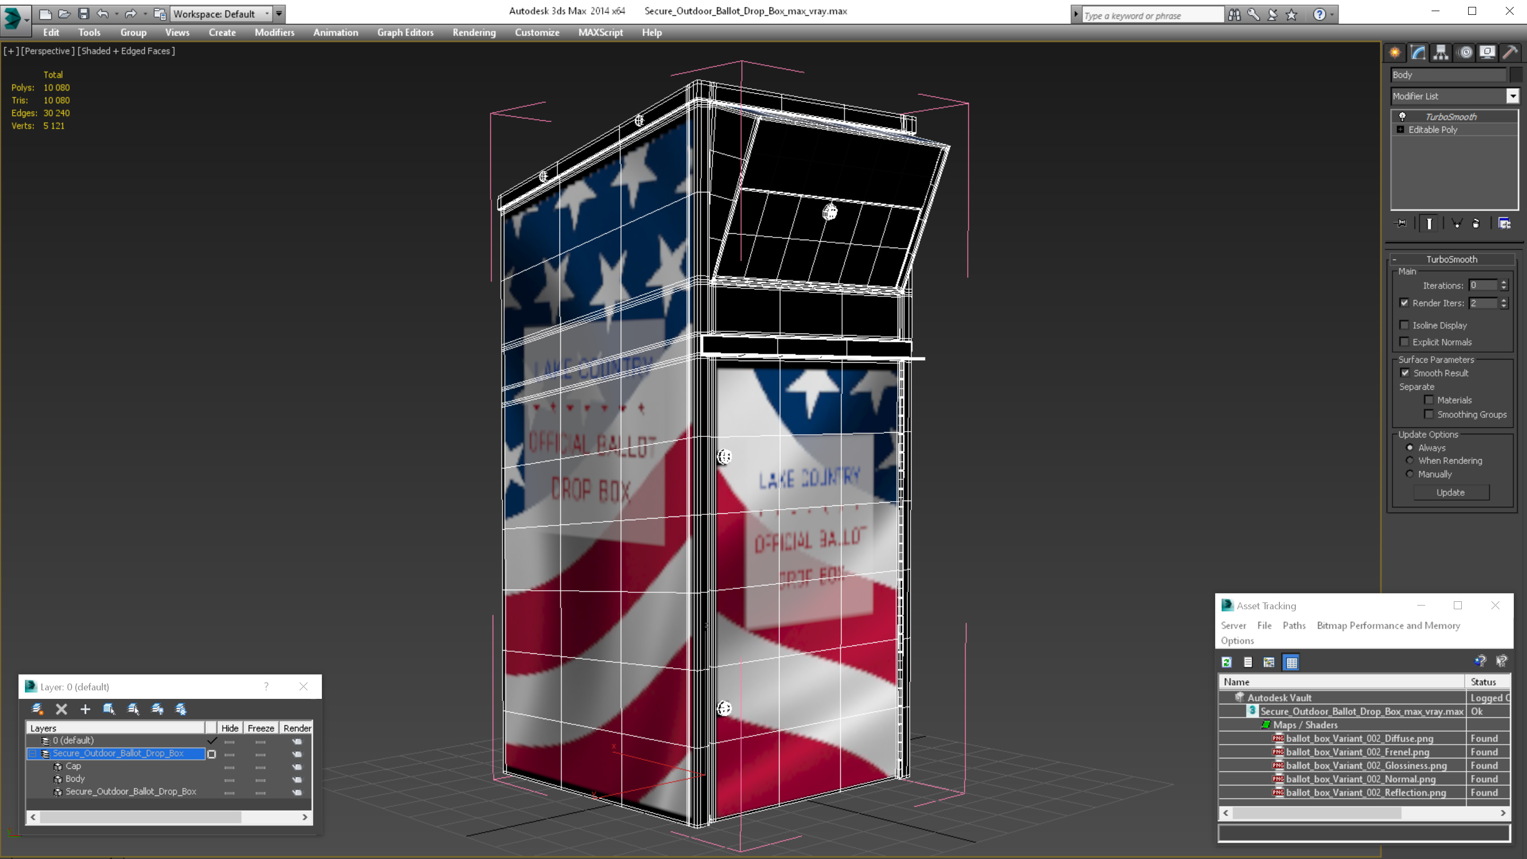Click Freeze/Unfreeze All Layers icon

click(x=181, y=709)
